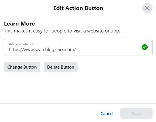This screenshot has width=156, height=122.
Task: Click the word 'Delete' on the Delete Button
Action: [53, 67]
